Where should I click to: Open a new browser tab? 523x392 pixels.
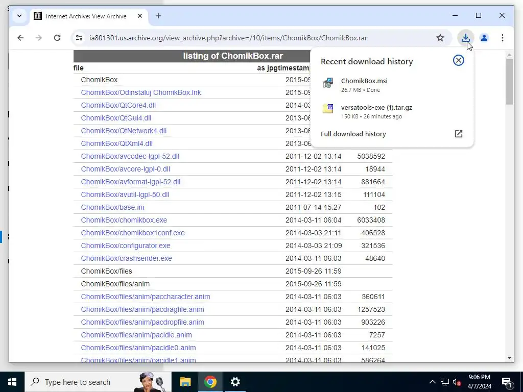158,16
